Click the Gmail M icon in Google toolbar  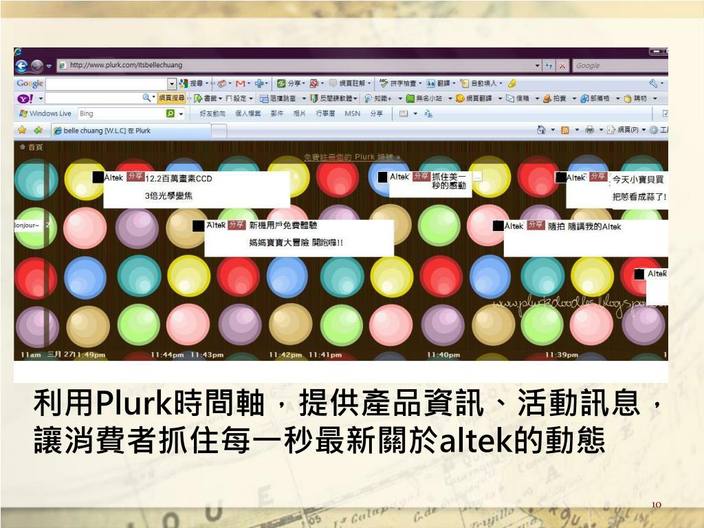(241, 83)
